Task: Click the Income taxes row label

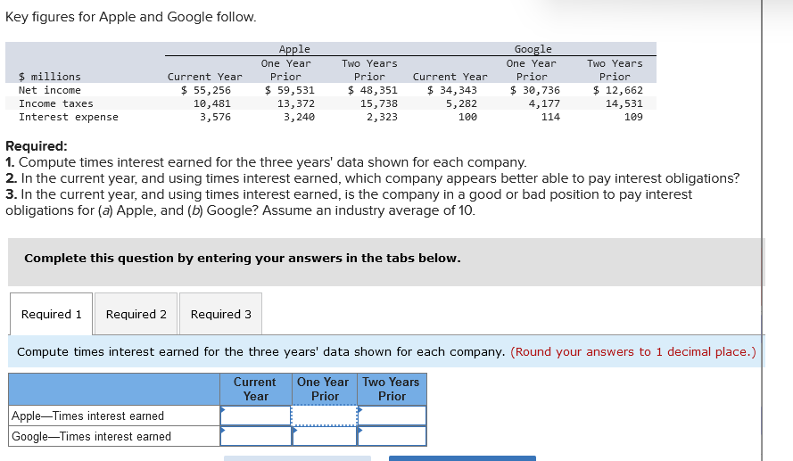Action: coord(56,103)
